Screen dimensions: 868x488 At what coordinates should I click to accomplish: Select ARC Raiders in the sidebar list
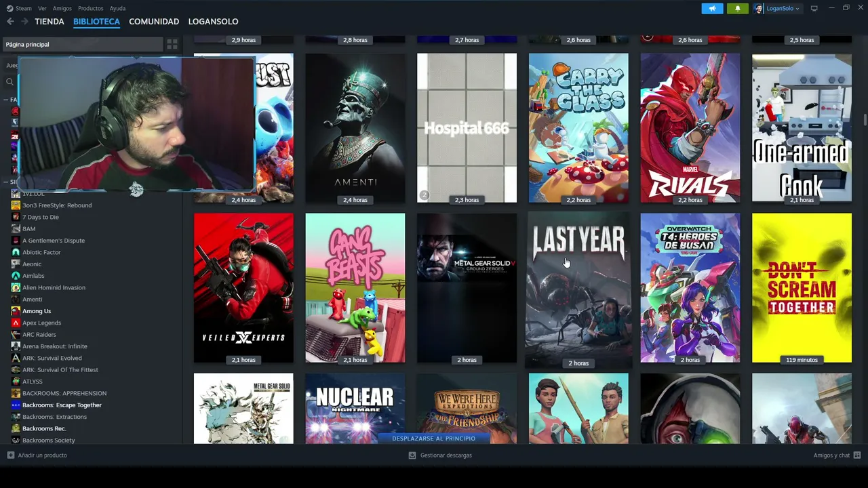39,335
